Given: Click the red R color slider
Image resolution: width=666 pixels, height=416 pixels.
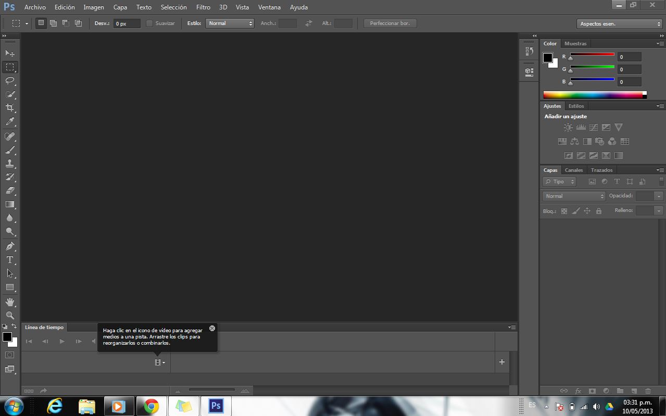Looking at the screenshot, I should pos(592,54).
